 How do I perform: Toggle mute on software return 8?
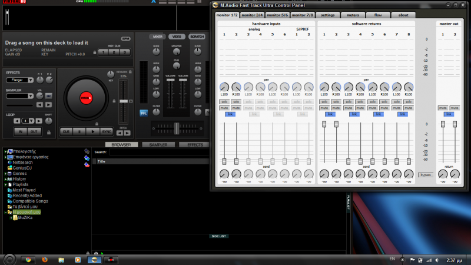pyautogui.click(x=409, y=108)
